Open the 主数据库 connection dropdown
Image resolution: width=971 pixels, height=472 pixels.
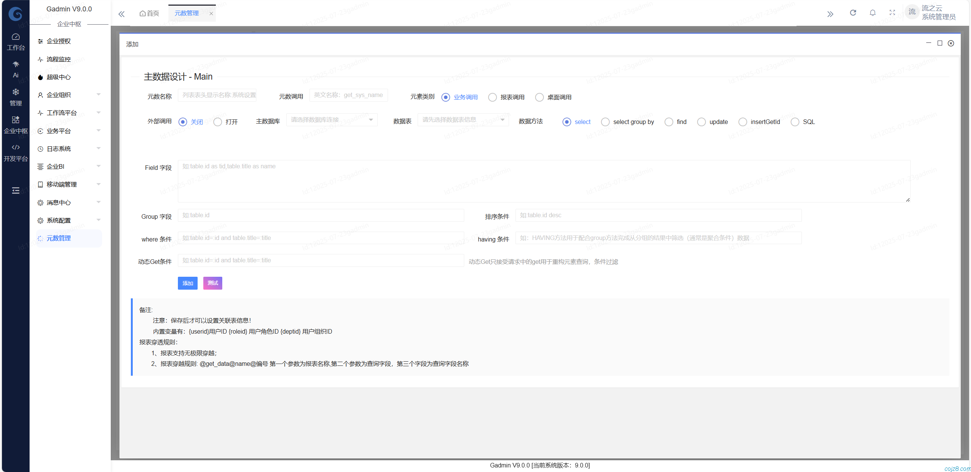[332, 120]
